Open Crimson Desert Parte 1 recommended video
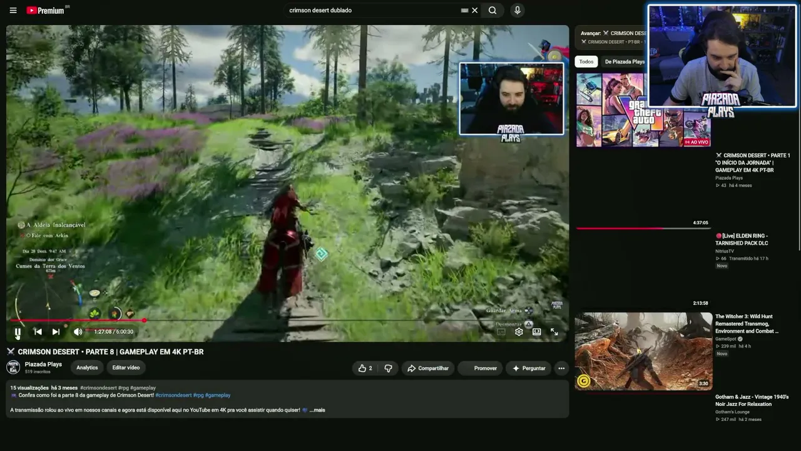The height and width of the screenshot is (451, 801). coord(753,162)
